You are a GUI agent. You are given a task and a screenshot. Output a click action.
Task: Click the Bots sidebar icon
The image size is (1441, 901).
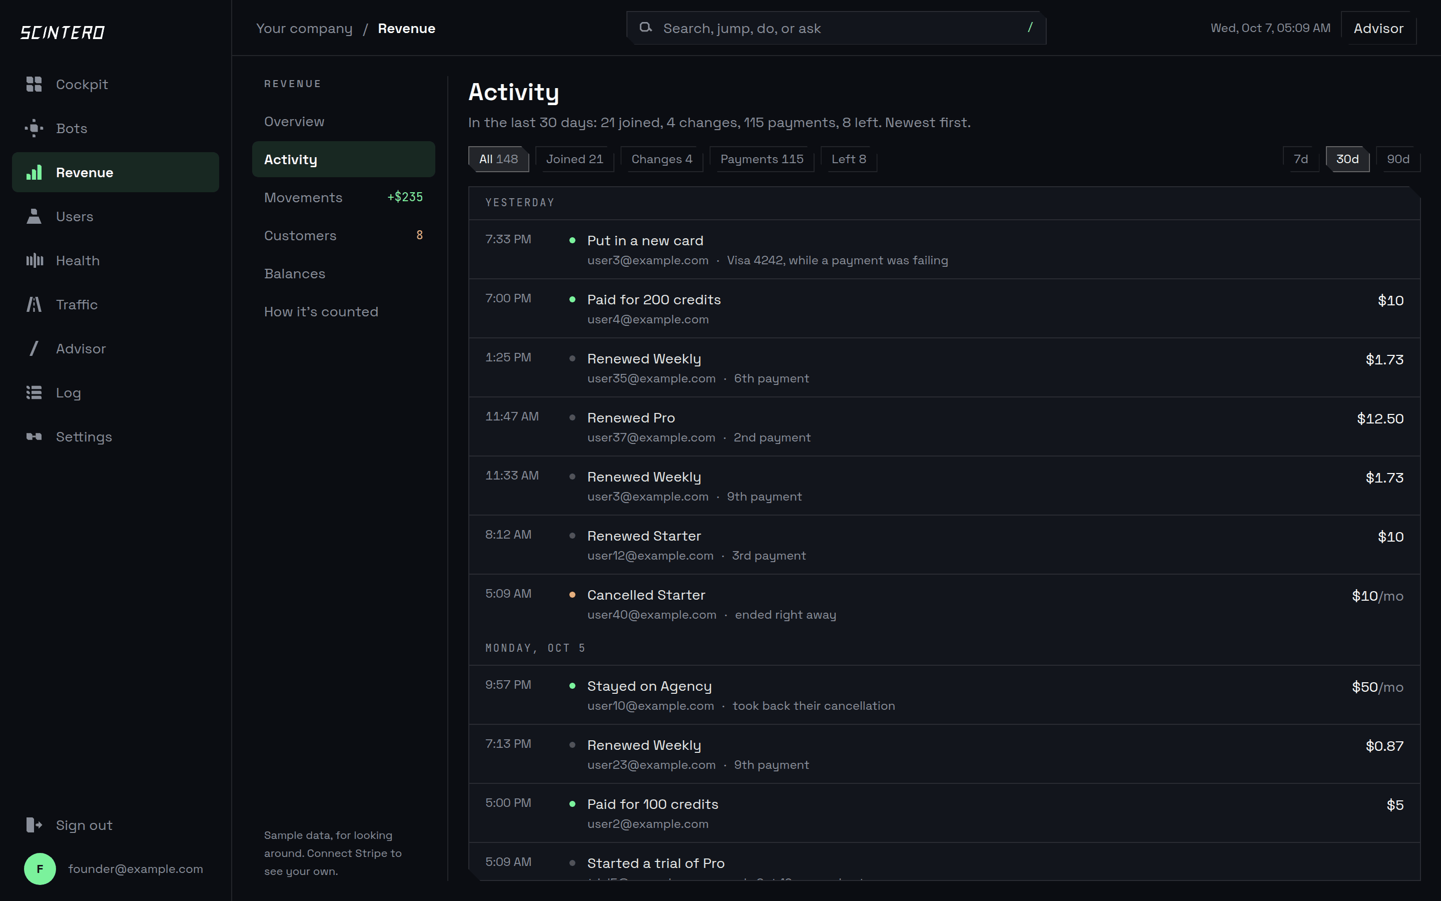pos(34,128)
